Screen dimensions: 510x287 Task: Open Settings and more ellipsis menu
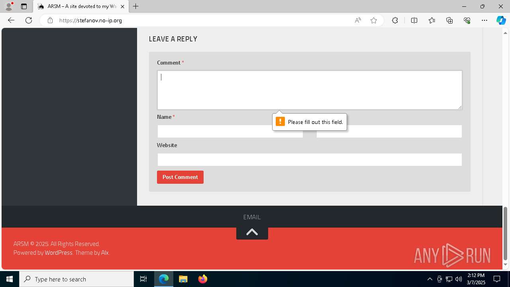pos(484,20)
